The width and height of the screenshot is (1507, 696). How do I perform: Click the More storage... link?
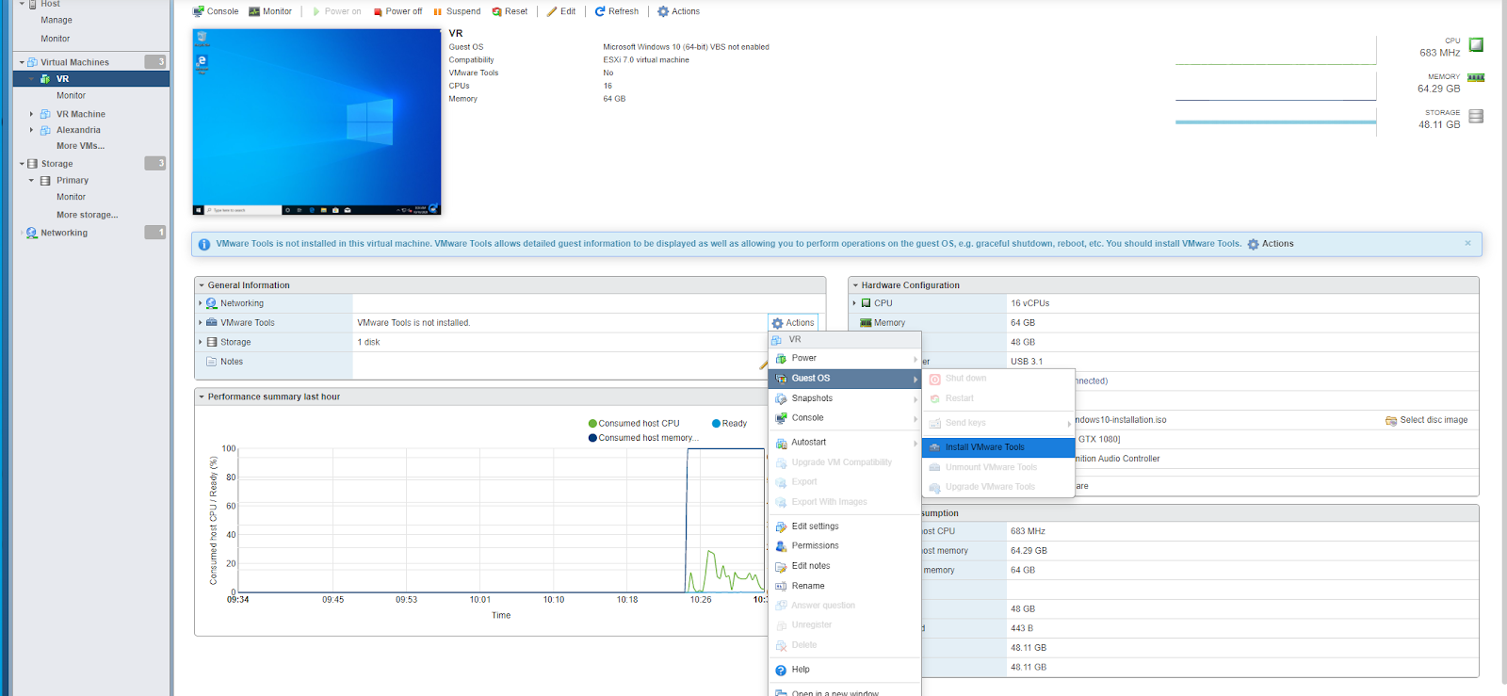click(87, 215)
